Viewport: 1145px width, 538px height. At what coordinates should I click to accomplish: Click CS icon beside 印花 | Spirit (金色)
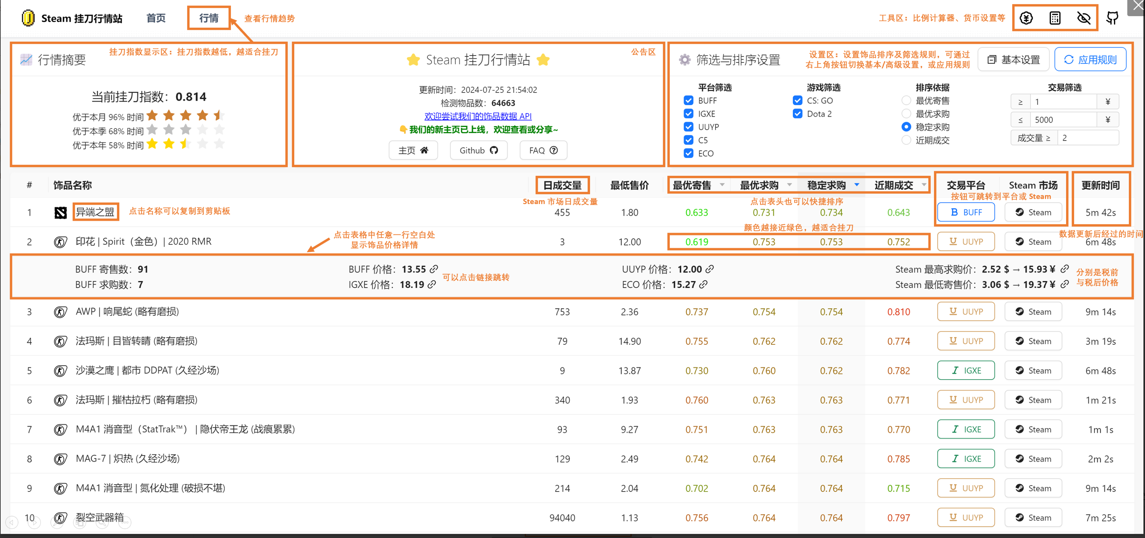(61, 242)
